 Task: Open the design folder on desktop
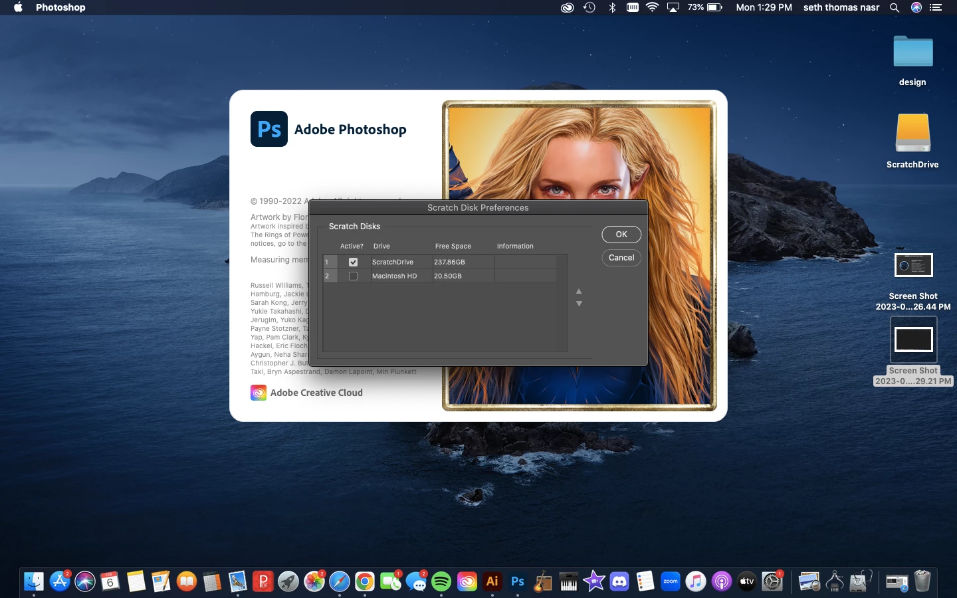point(912,52)
